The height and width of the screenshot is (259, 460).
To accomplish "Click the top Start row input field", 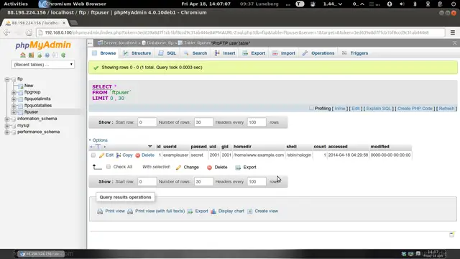I will (x=147, y=122).
